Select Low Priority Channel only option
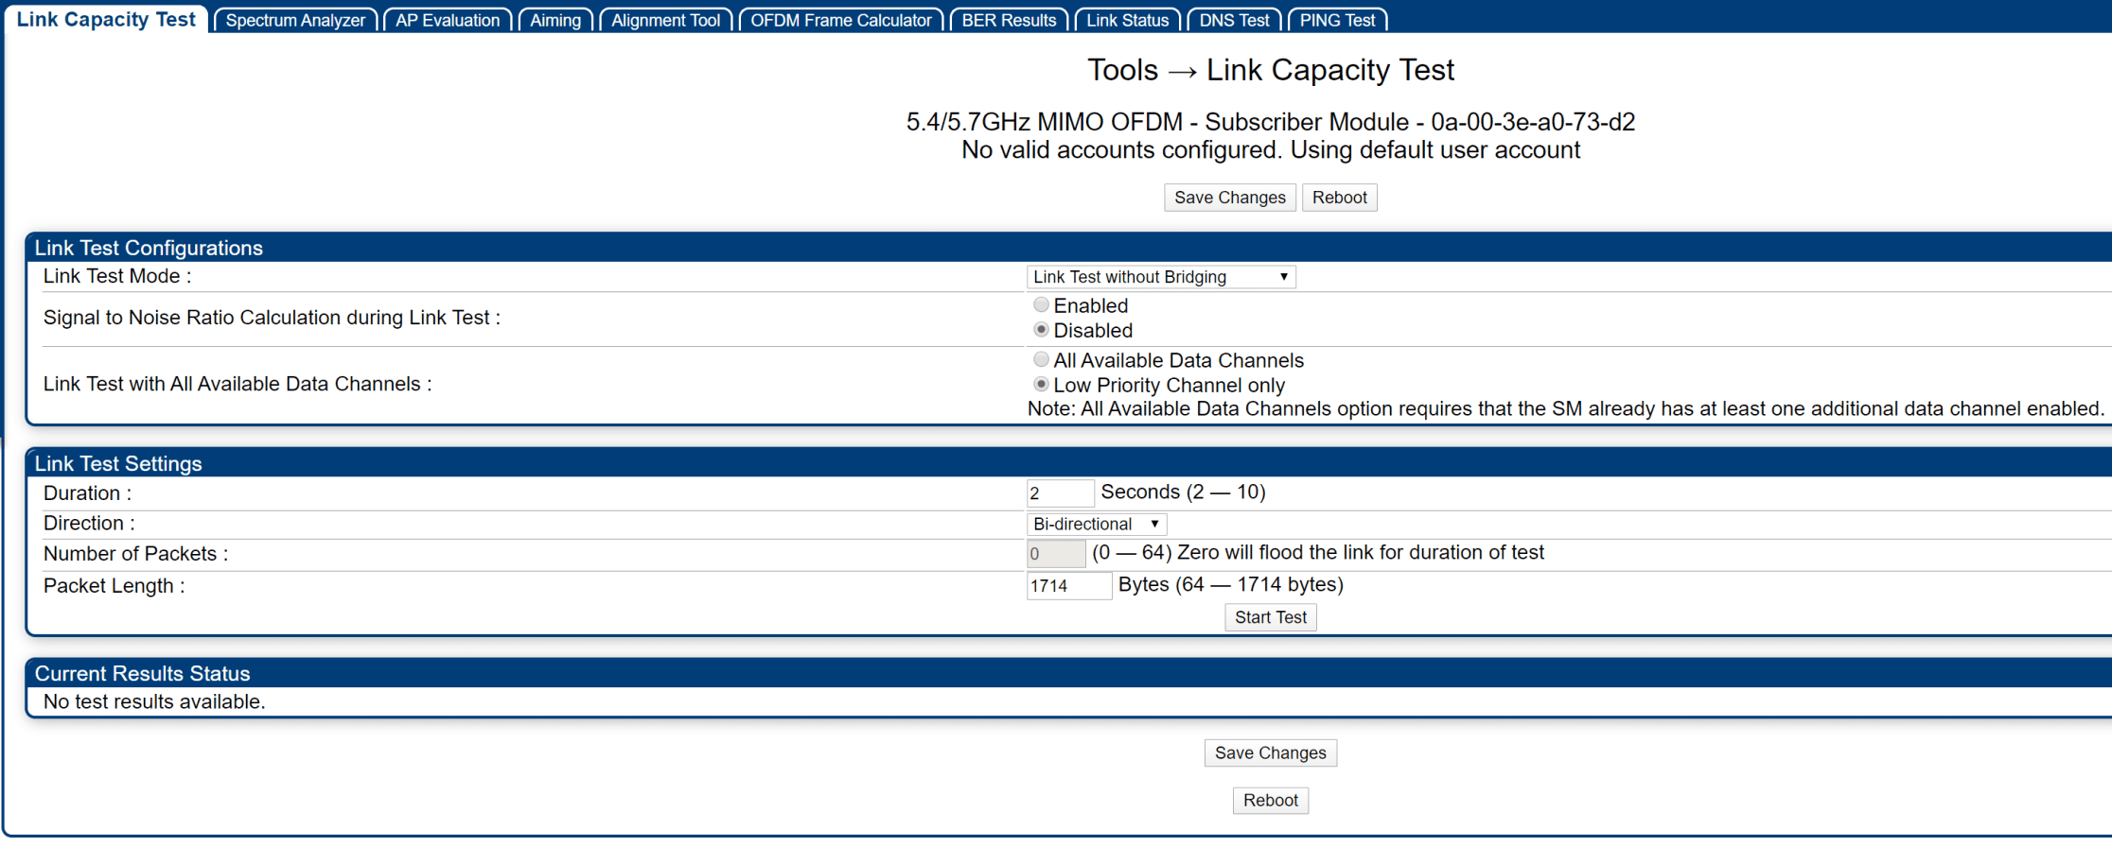Image resolution: width=2112 pixels, height=847 pixels. [1041, 385]
